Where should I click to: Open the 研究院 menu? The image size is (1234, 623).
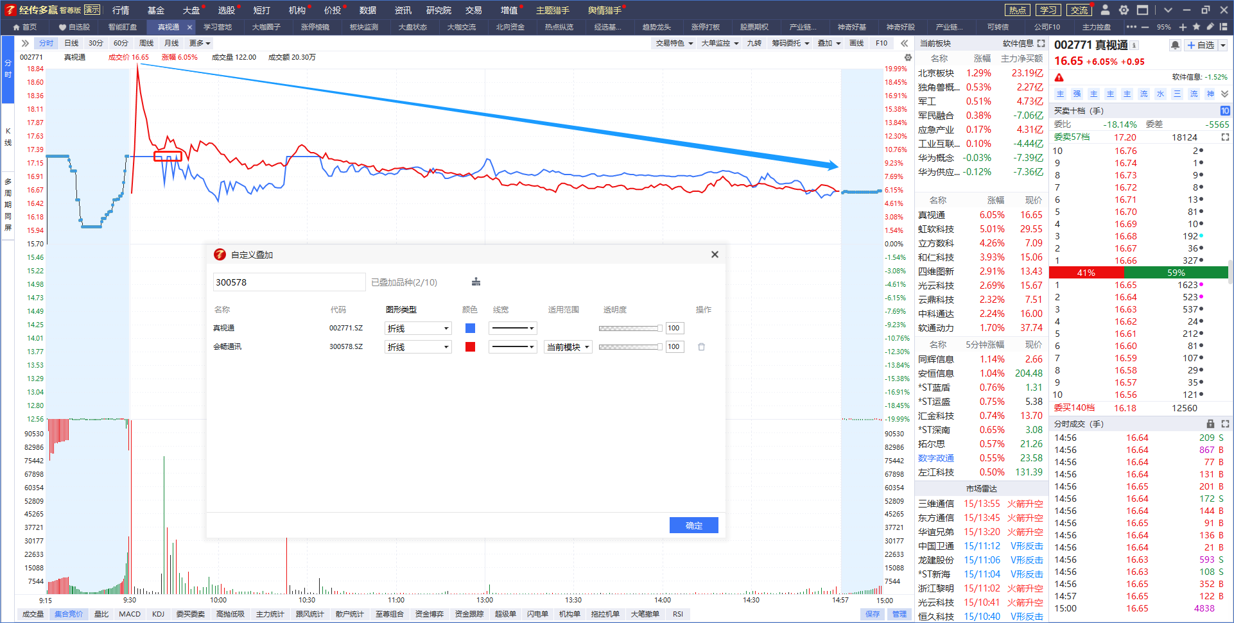coord(439,10)
